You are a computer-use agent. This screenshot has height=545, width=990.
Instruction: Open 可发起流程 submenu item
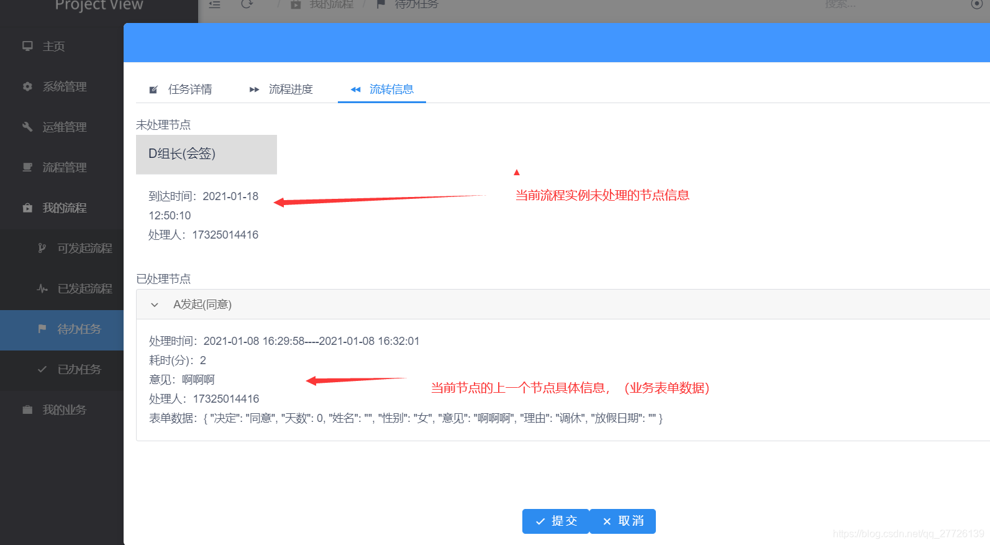click(x=62, y=249)
